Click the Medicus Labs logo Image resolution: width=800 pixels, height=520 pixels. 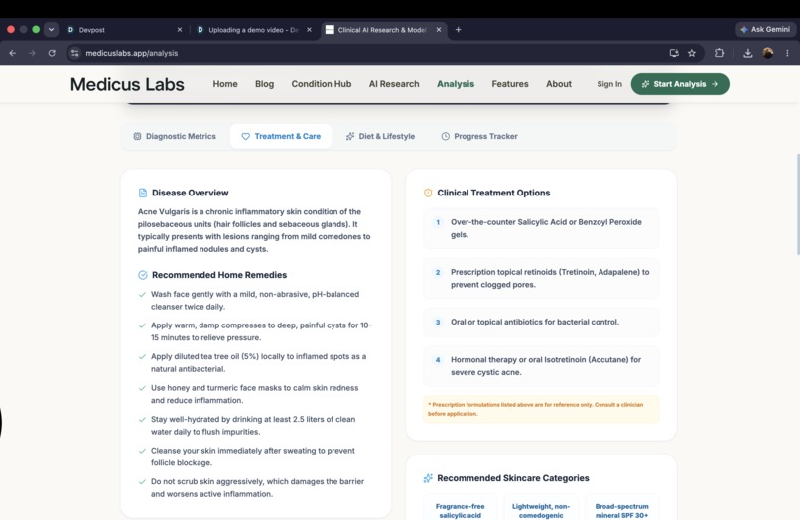[x=127, y=84]
